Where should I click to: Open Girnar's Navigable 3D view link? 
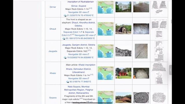coord(79,12)
